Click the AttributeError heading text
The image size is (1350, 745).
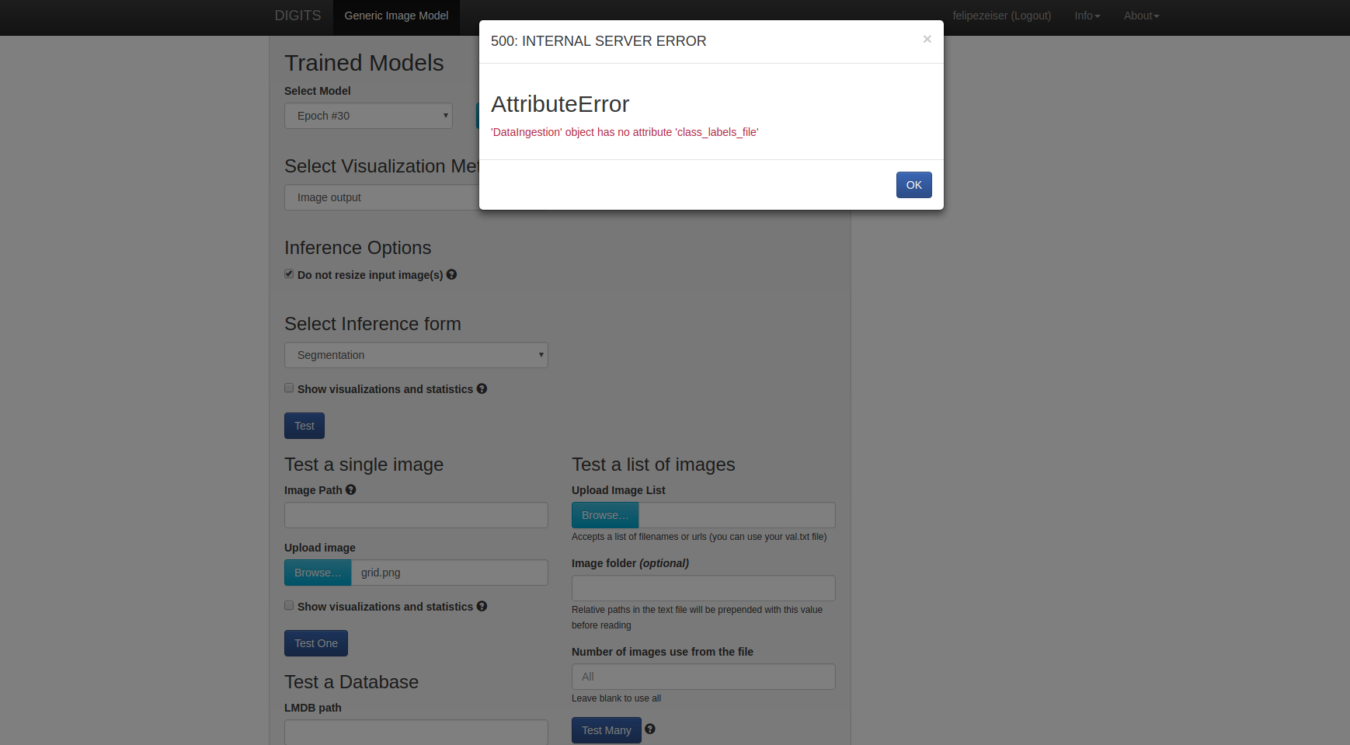(560, 104)
